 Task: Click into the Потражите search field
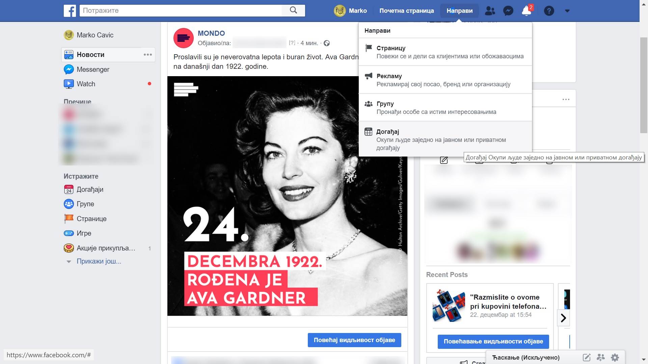tap(181, 10)
